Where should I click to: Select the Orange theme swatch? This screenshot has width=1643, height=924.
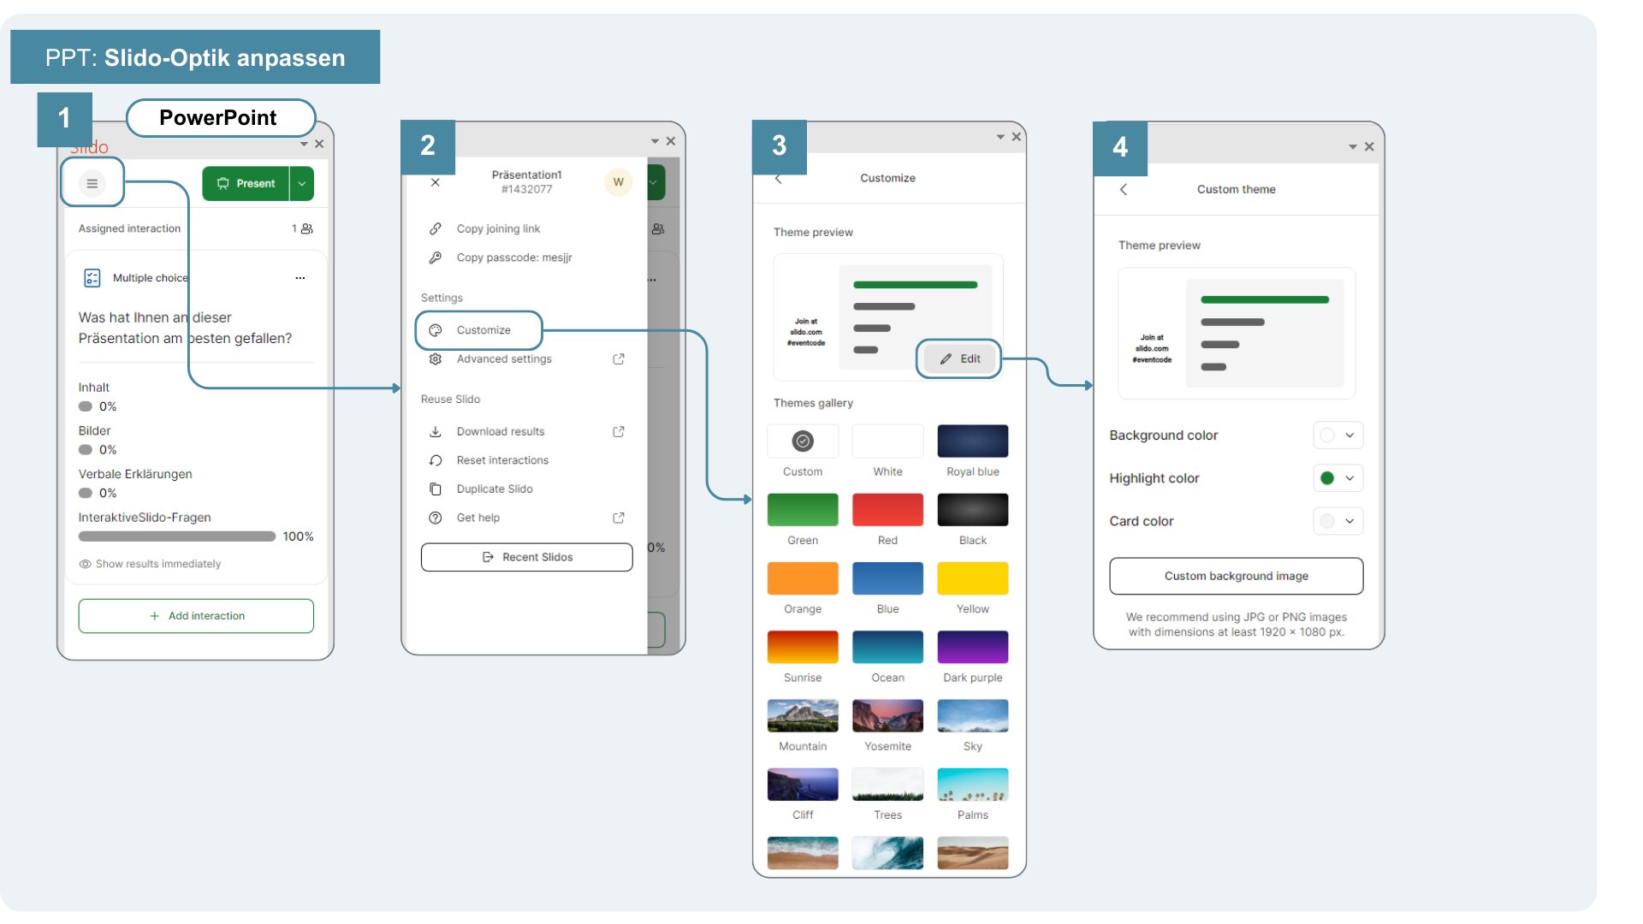(803, 578)
